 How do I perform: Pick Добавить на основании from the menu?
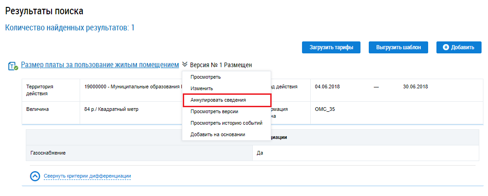tap(217, 134)
